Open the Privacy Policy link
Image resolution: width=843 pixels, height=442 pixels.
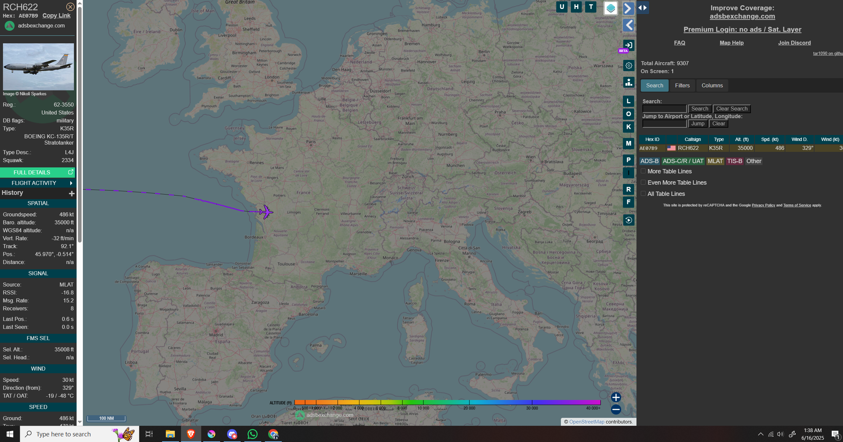click(x=763, y=205)
